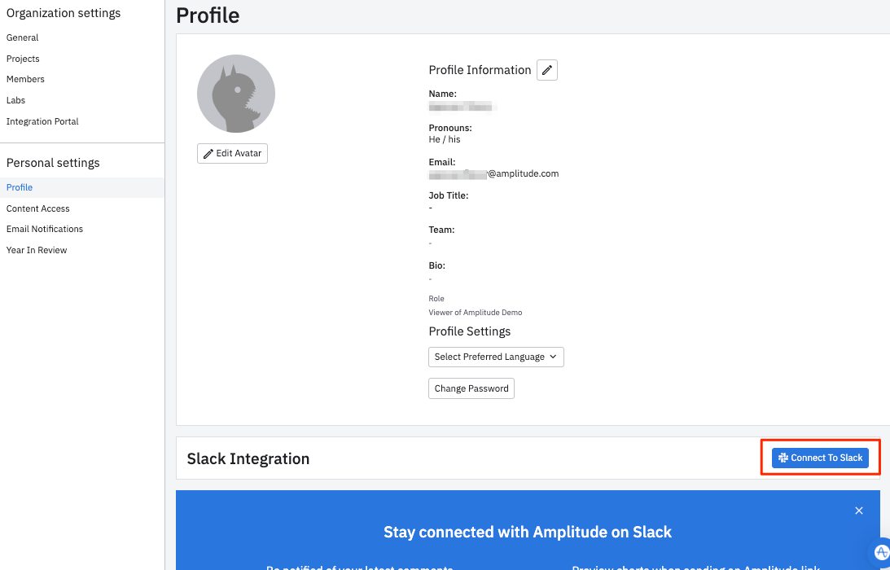This screenshot has width=890, height=570.
Task: Click the chevron on the language selector
Action: coord(554,357)
